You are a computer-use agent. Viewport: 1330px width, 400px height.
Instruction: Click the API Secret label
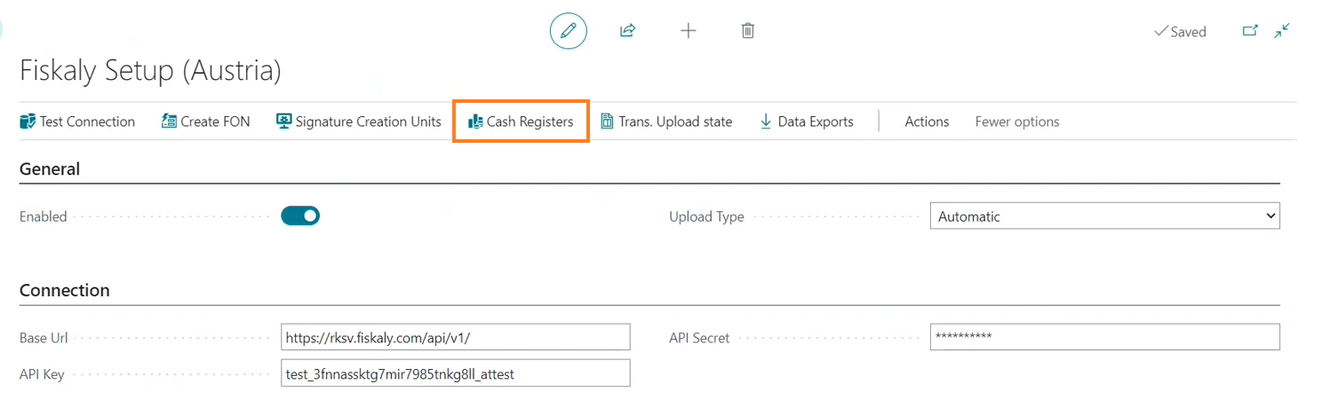[x=699, y=338]
